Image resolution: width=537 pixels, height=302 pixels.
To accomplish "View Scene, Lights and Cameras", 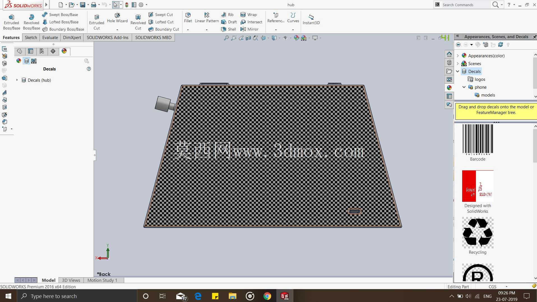I will [34, 61].
